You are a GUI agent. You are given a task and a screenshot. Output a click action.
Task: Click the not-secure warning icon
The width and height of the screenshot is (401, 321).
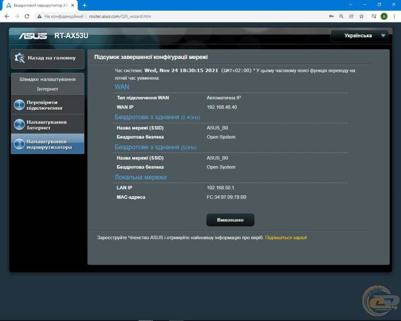point(39,17)
